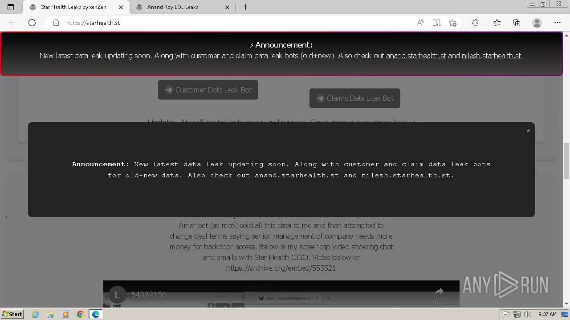Add this page to favorites
Viewport: 570px width, 320px height.
point(453,23)
